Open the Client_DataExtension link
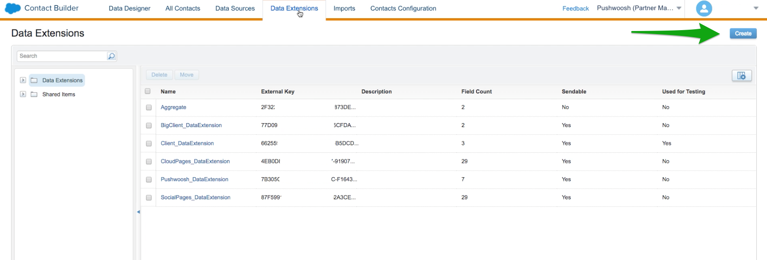Image resolution: width=767 pixels, height=260 pixels. tap(187, 144)
